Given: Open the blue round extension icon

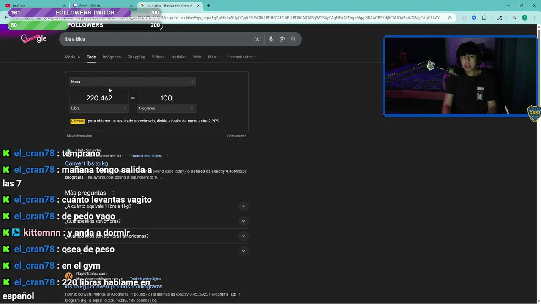Looking at the screenshot, I should (474, 18).
